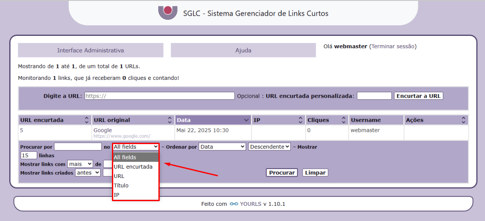Open the Ordenar por Data dropdown

click(222, 147)
